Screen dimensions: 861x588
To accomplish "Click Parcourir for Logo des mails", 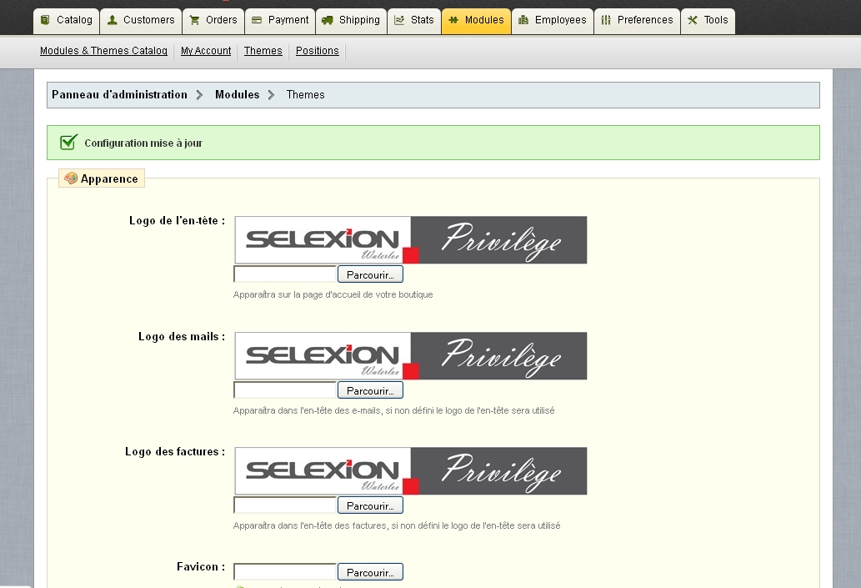I will click(370, 390).
